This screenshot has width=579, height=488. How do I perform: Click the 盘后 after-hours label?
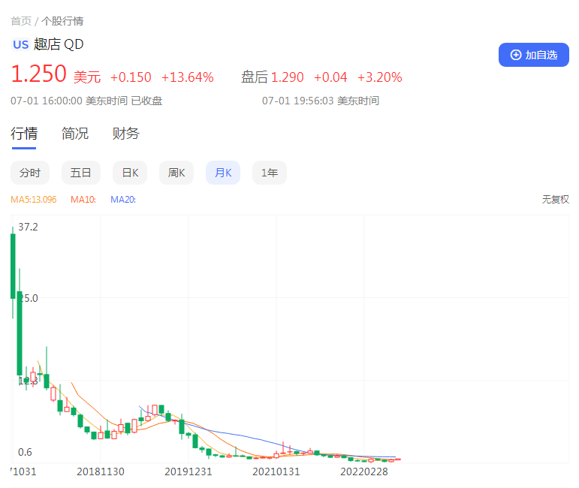255,77
